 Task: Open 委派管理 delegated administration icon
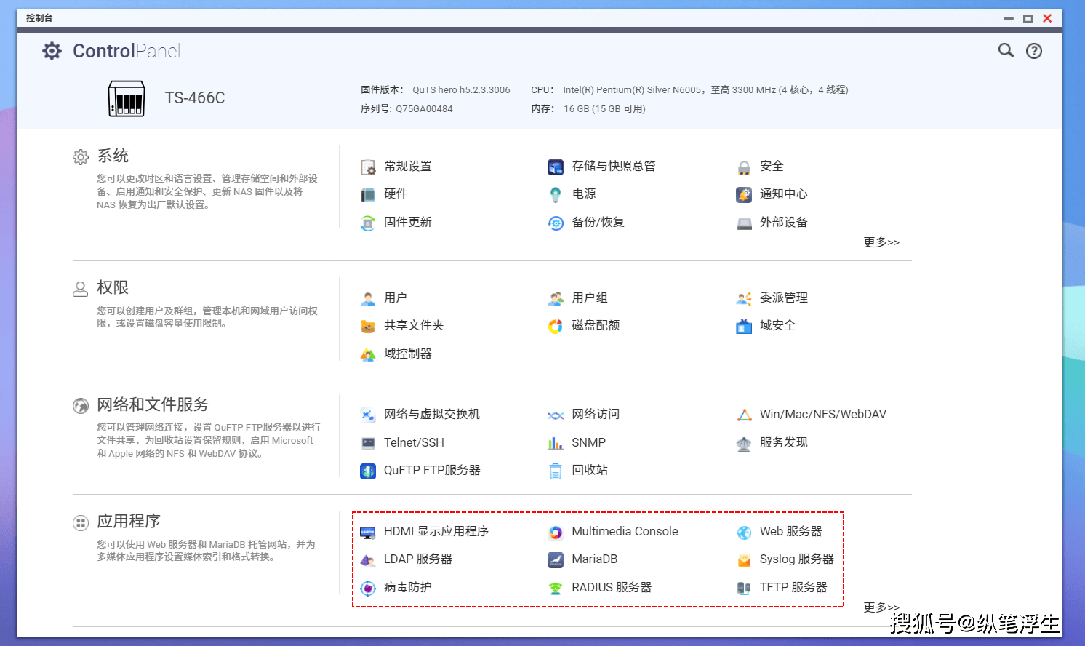point(744,298)
